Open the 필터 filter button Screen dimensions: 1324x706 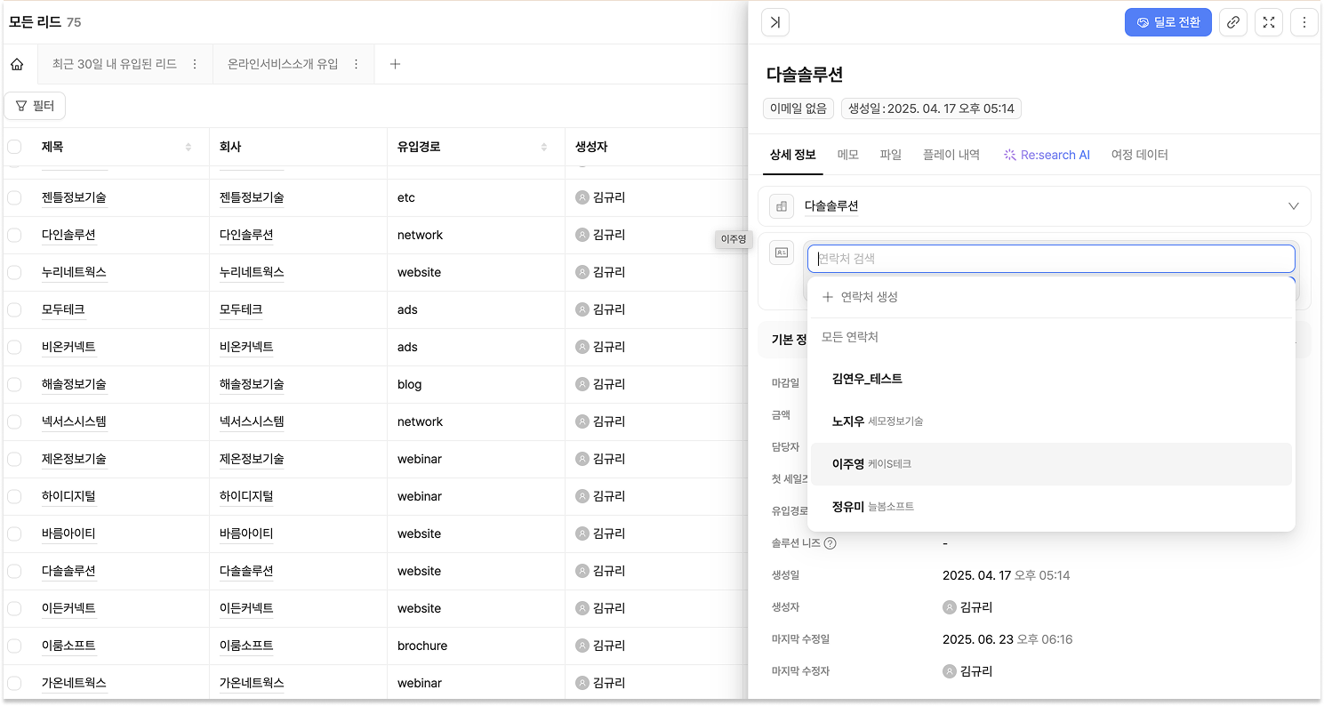(36, 106)
